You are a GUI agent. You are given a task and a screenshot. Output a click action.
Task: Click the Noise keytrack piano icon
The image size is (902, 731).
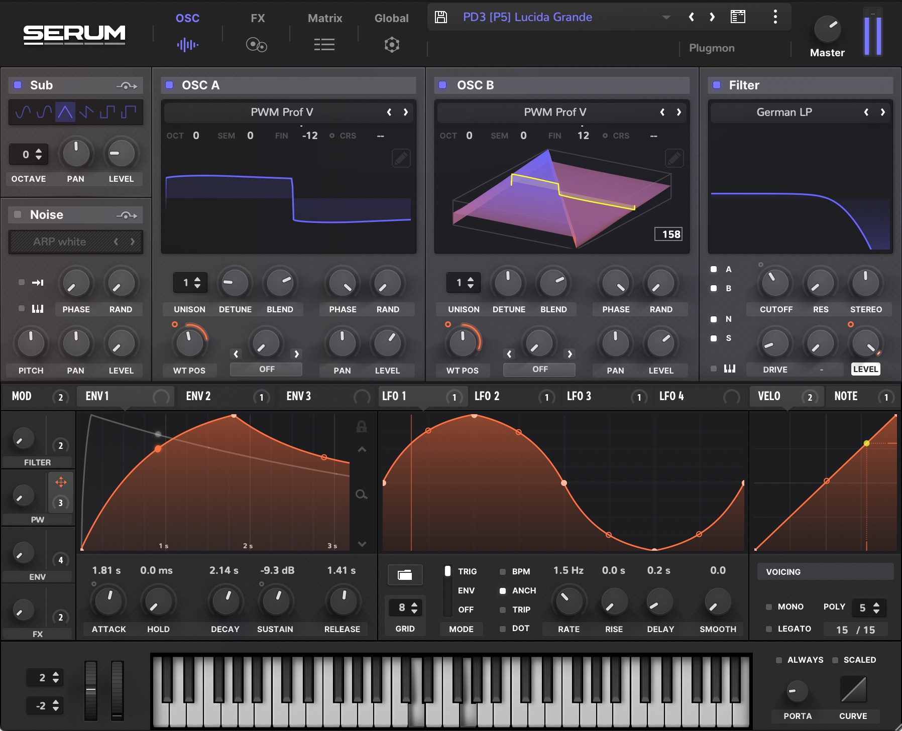click(x=38, y=309)
